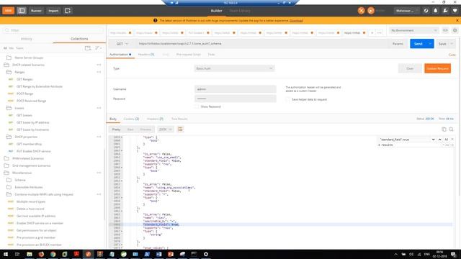The width and height of the screenshot is (461, 259).
Task: Open options ellipsis for DHCP-related Scenarios
Action: [99, 65]
